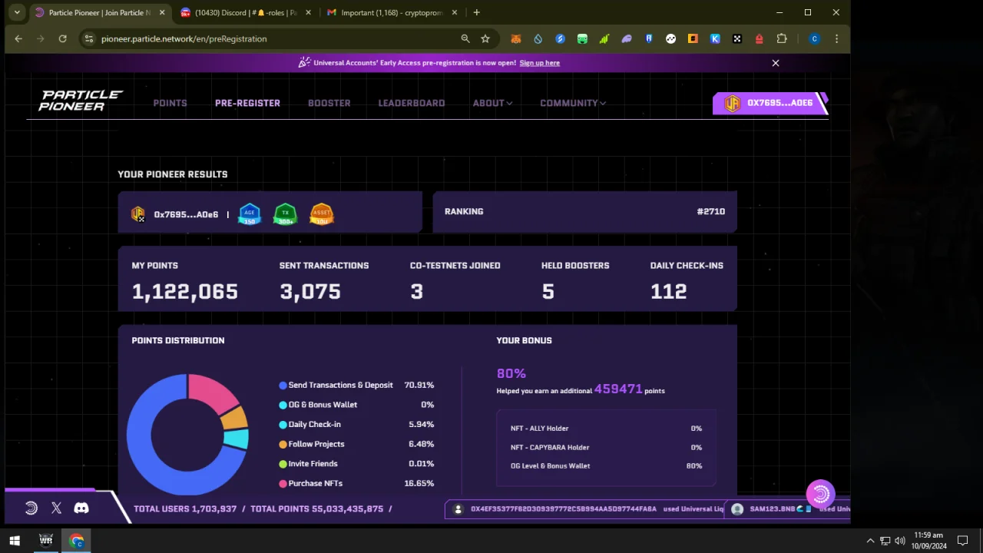Go back to the previous page
Image resolution: width=983 pixels, height=553 pixels.
point(18,38)
